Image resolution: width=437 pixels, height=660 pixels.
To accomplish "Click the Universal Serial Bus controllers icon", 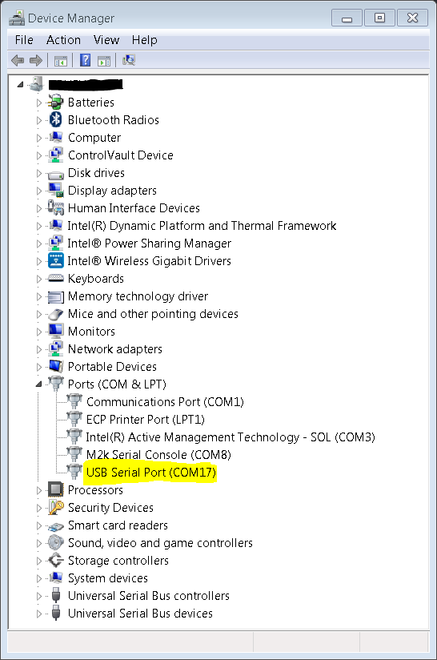I will tap(55, 596).
